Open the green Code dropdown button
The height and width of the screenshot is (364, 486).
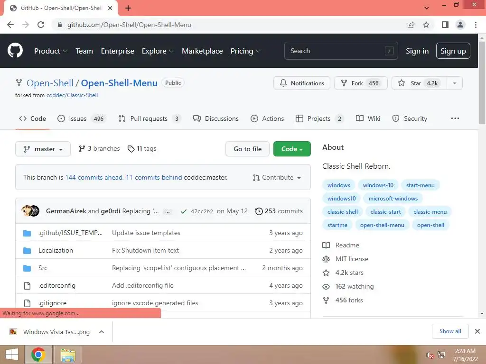click(x=292, y=149)
